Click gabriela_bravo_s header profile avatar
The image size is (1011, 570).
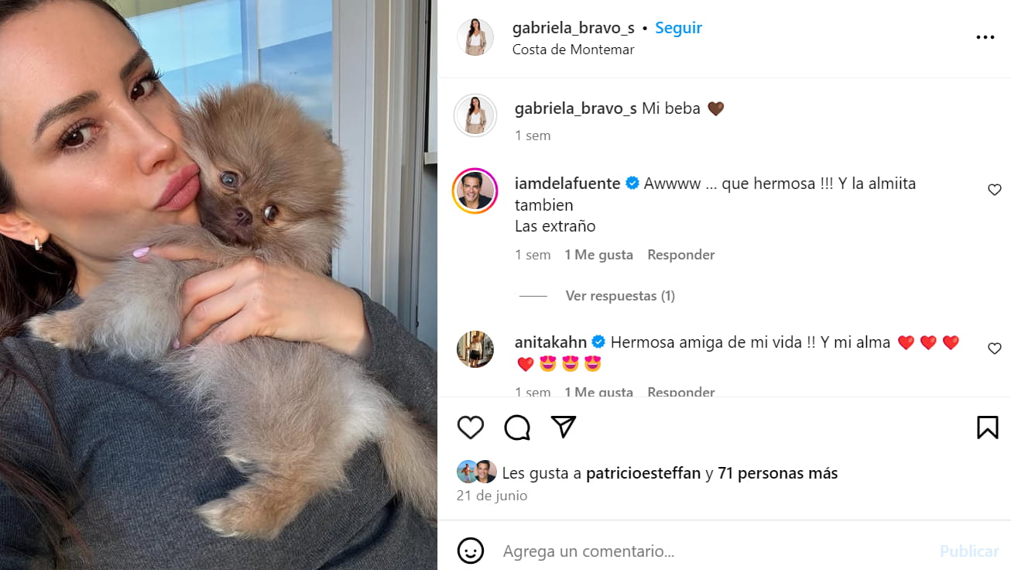pyautogui.click(x=475, y=37)
